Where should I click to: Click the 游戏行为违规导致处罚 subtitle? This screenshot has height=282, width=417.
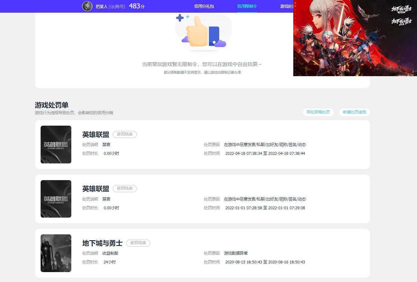click(74, 113)
